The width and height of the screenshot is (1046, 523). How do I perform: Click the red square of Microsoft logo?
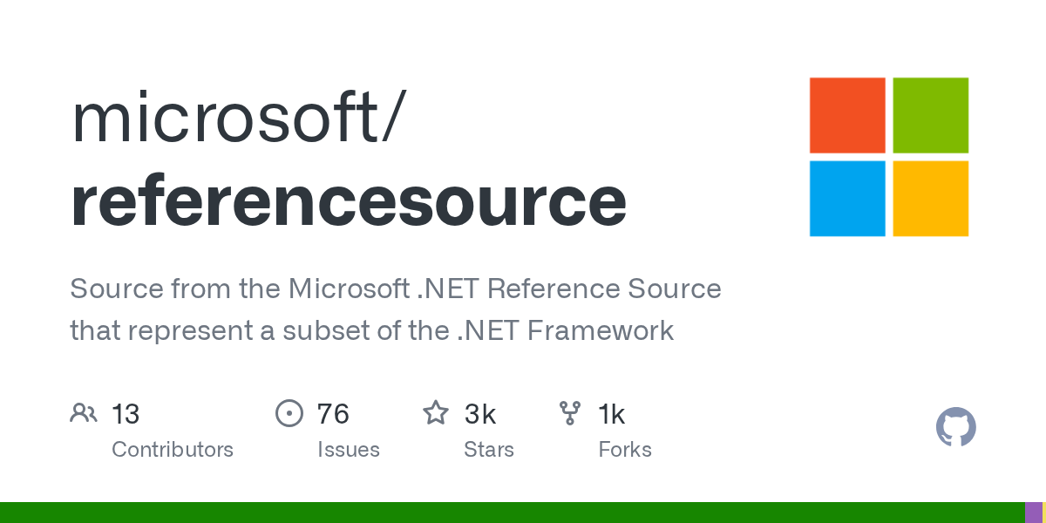(847, 115)
